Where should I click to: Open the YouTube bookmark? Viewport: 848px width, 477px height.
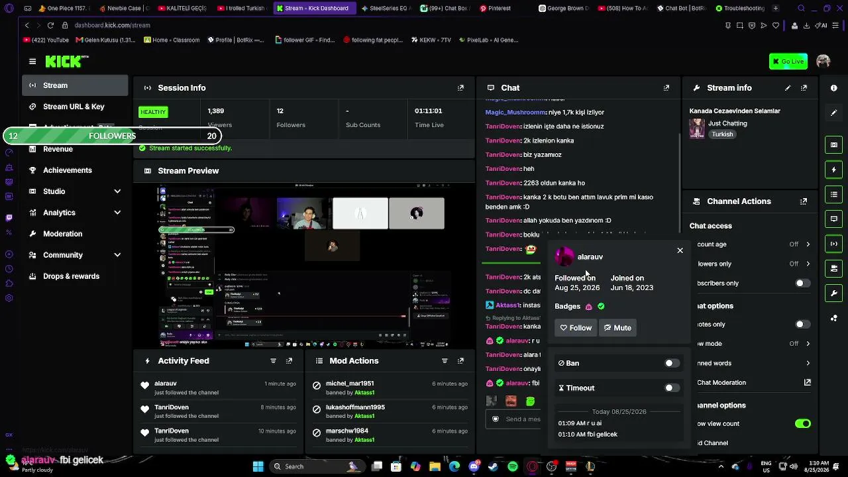(46, 40)
